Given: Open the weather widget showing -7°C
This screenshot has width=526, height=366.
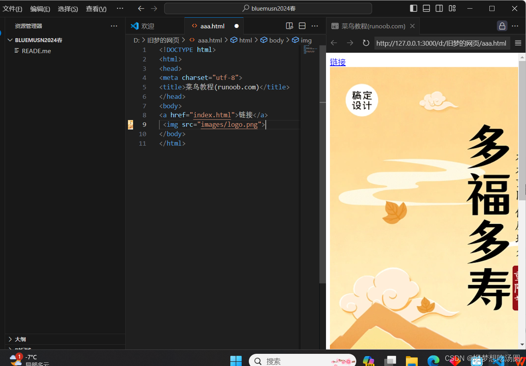Looking at the screenshot, I should click(30, 359).
